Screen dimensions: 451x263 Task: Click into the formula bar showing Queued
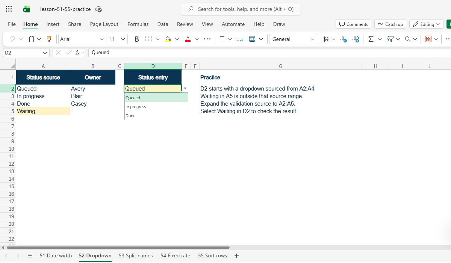point(269,53)
